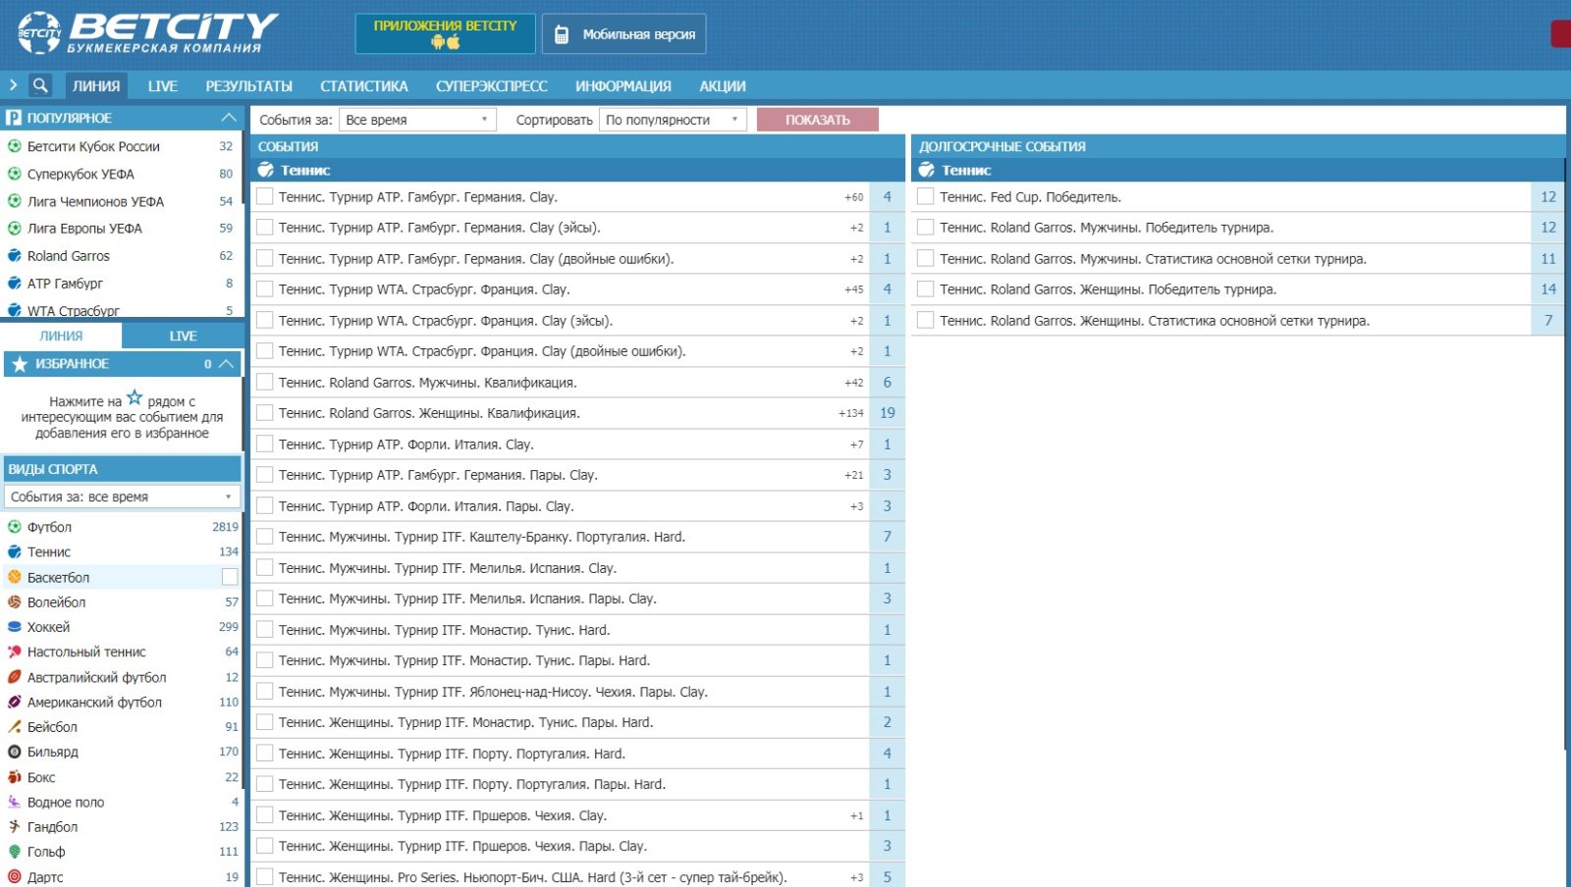
Task: Click the handball icon
Action: 15,827
